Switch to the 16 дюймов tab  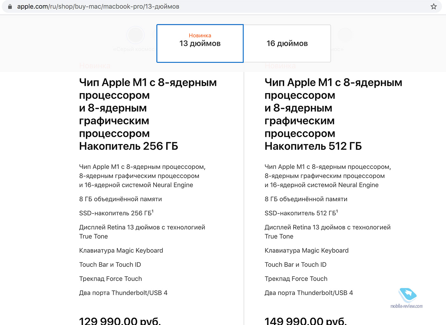pyautogui.click(x=287, y=43)
